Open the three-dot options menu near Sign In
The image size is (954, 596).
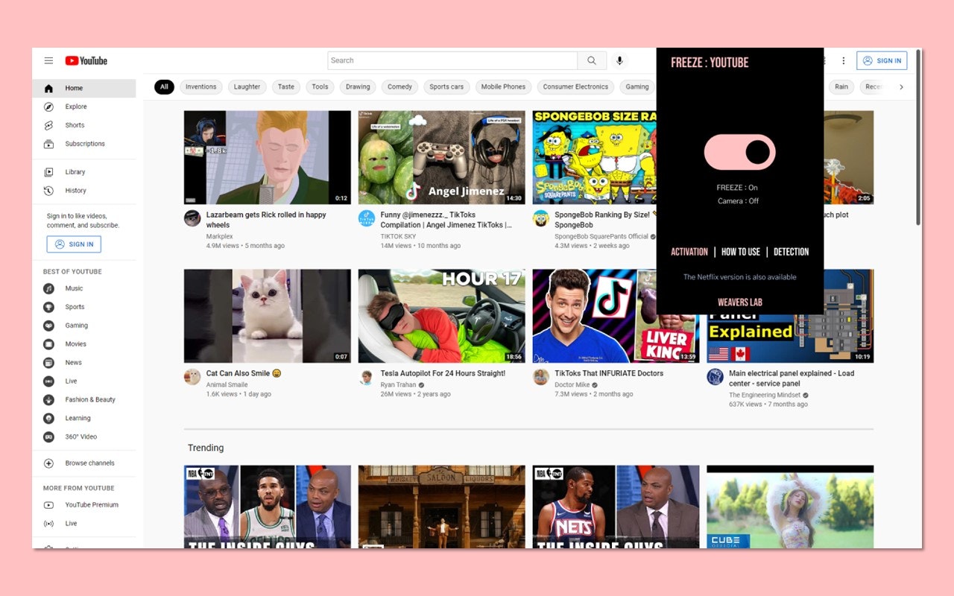click(843, 60)
